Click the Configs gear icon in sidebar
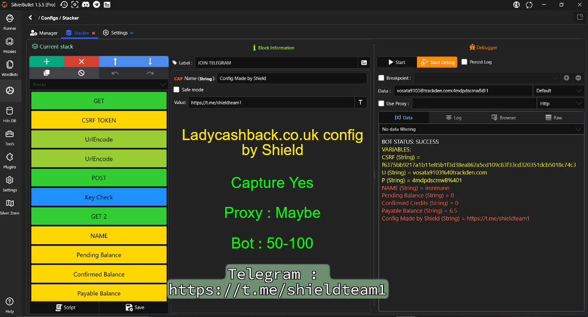Screen dimensions: 588x317 click(x=10, y=90)
